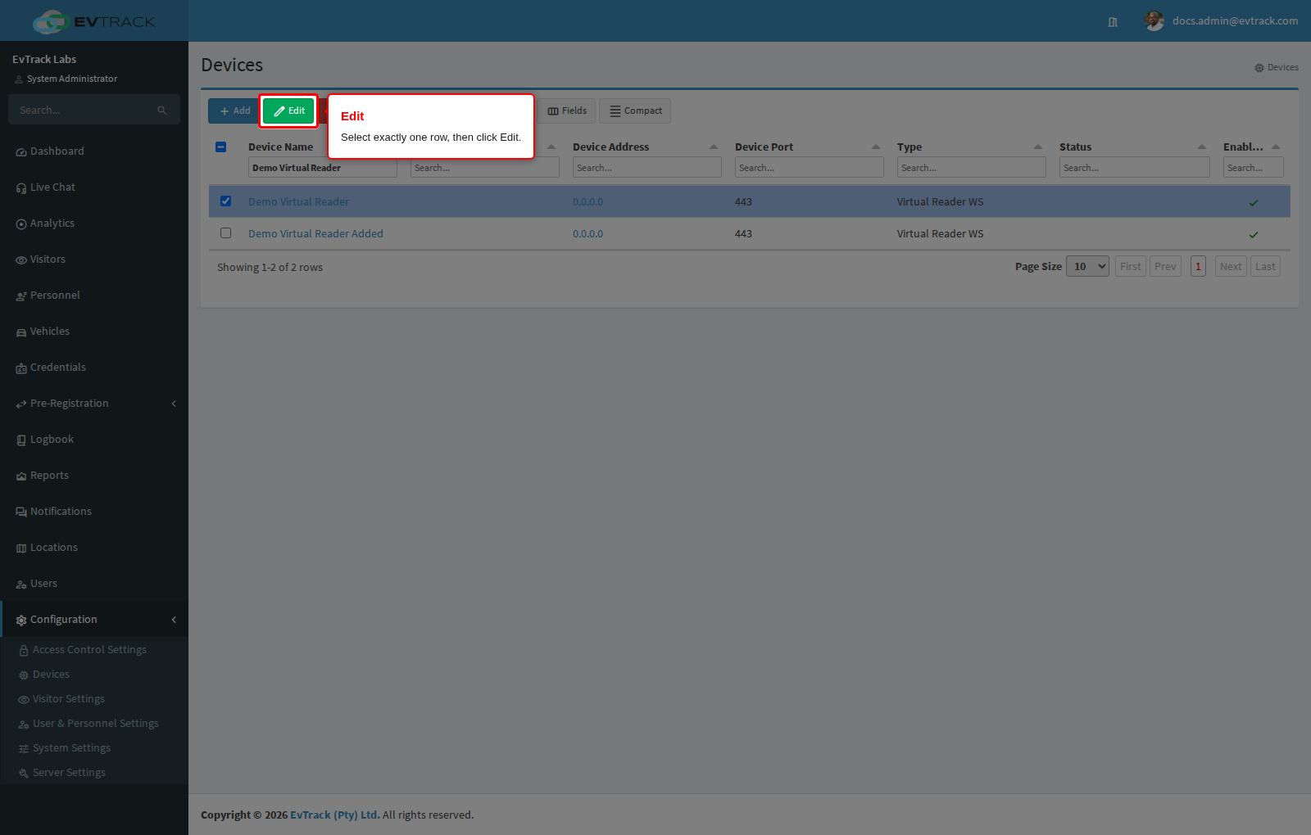
Task: Click the Personnel icon in sidebar
Action: (21, 296)
